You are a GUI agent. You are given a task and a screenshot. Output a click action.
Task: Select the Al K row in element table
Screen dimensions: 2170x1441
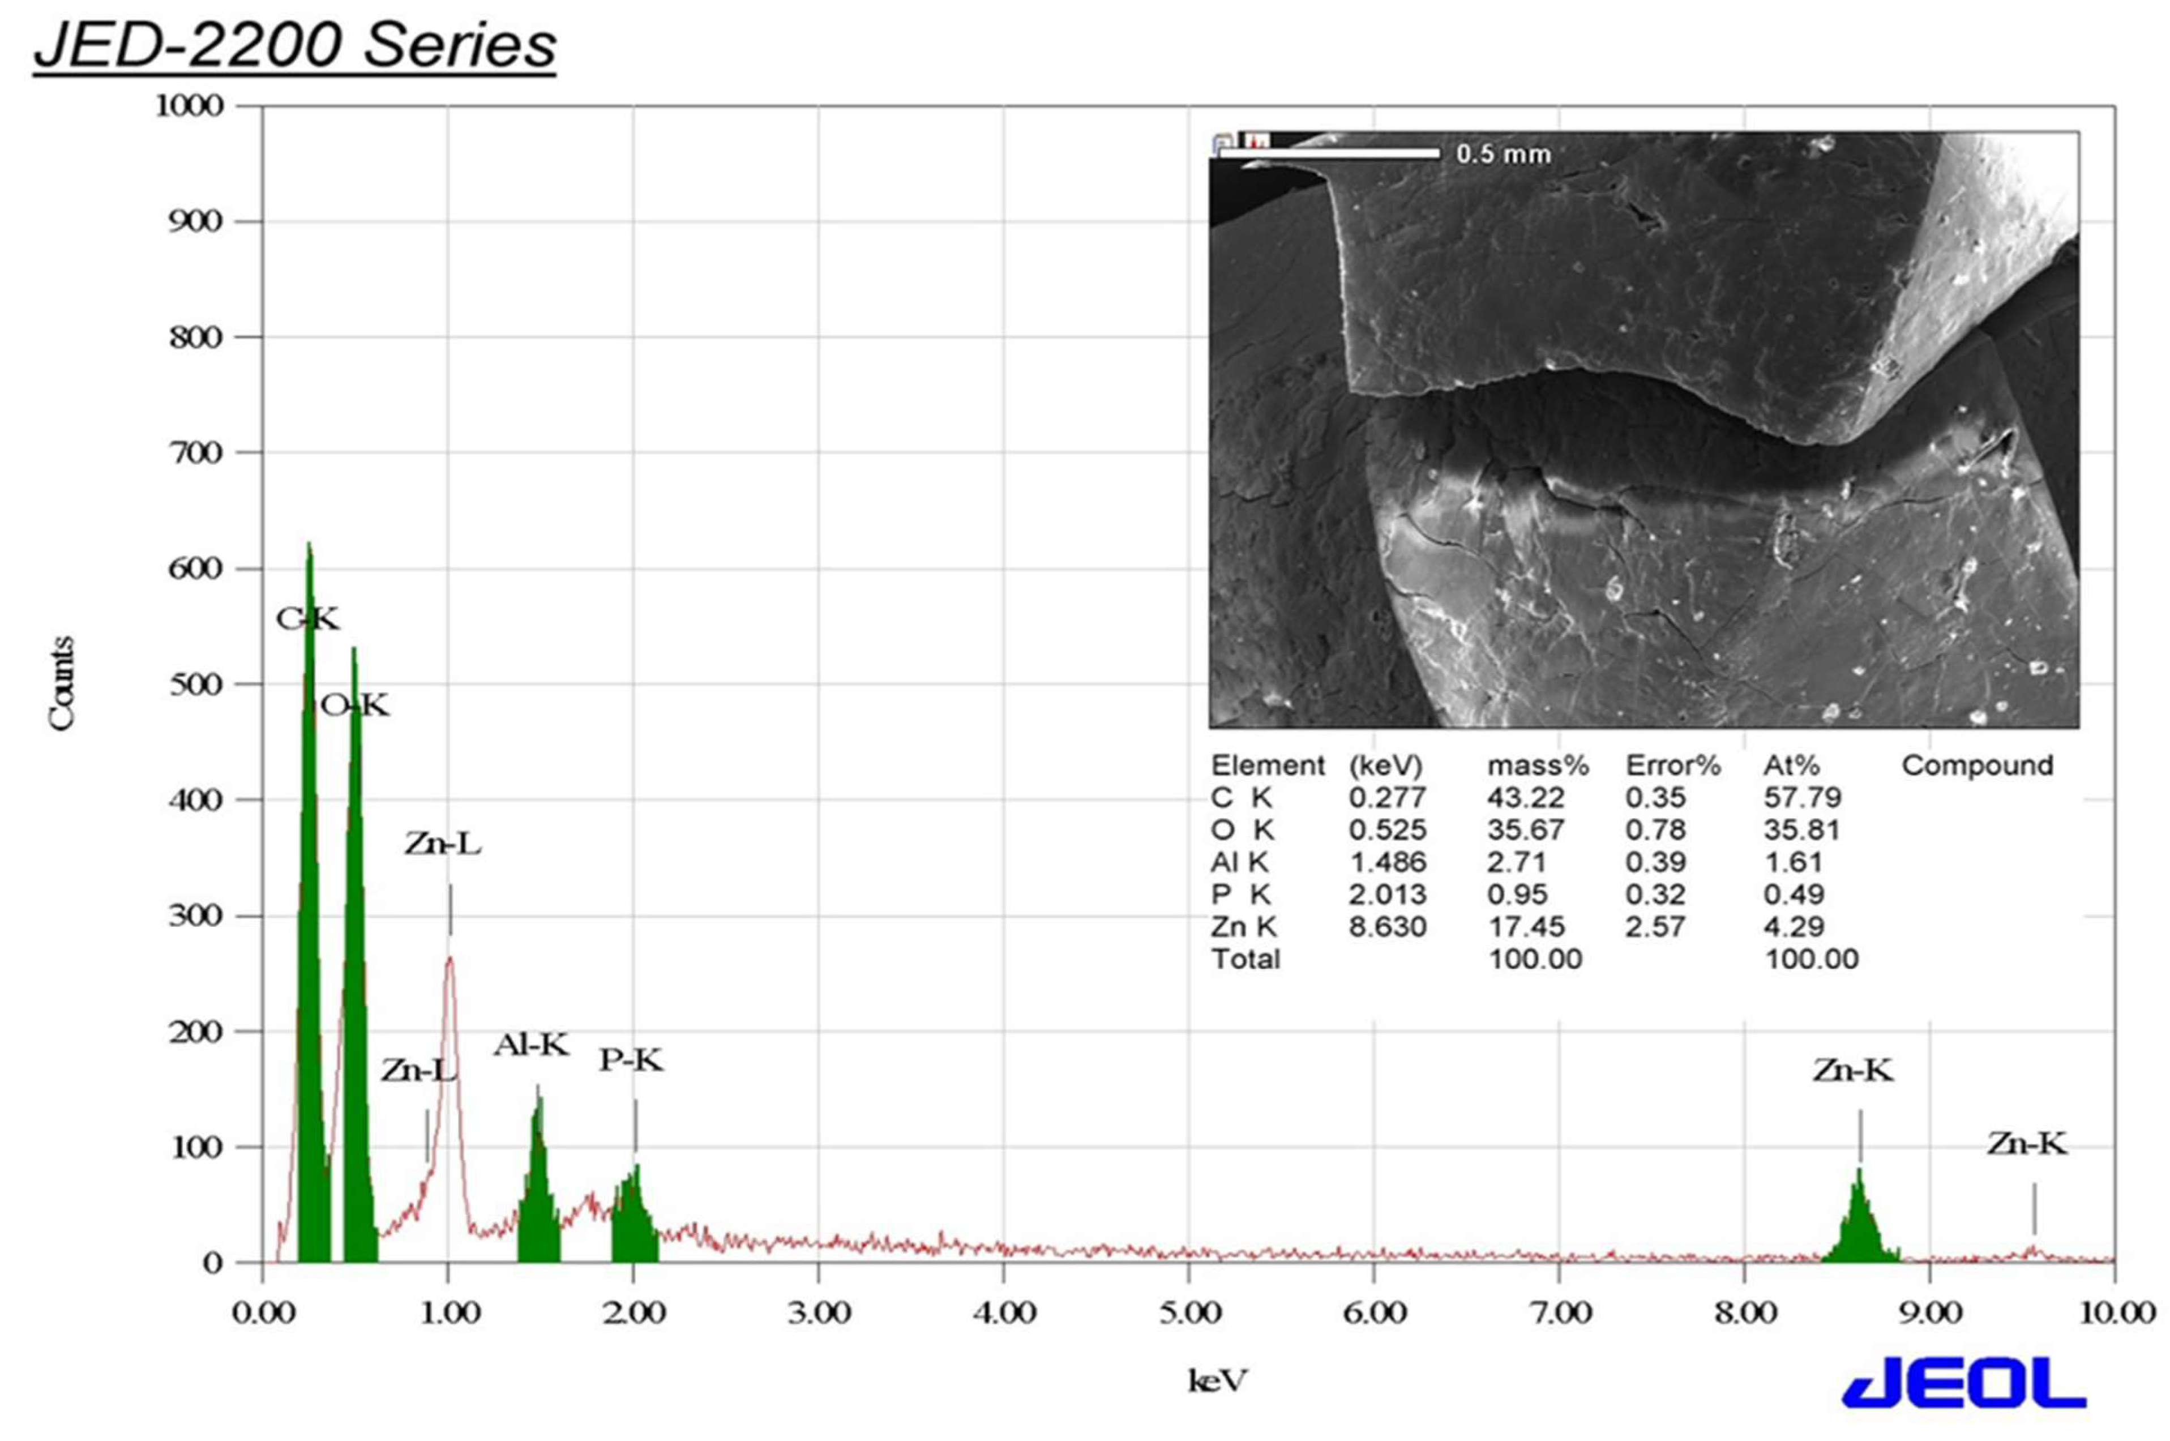click(x=1240, y=862)
